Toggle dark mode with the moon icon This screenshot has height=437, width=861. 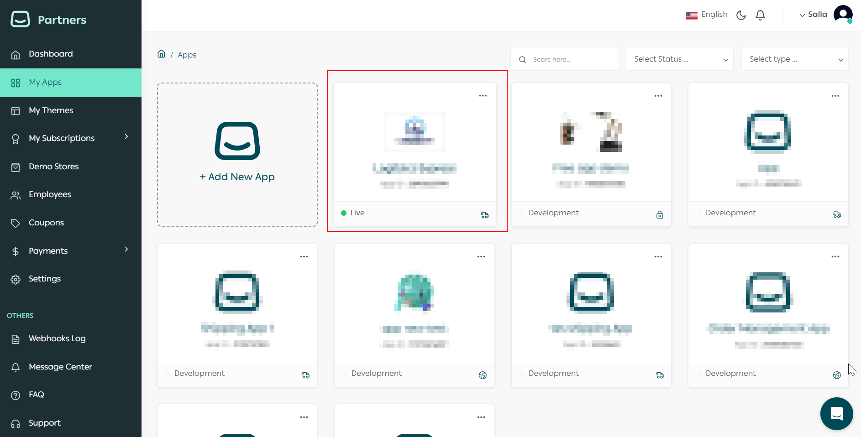[x=741, y=15]
